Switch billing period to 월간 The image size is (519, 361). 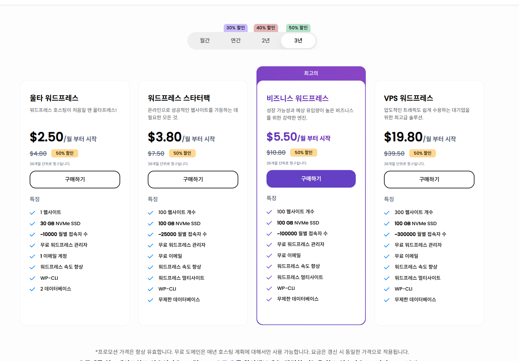[205, 40]
